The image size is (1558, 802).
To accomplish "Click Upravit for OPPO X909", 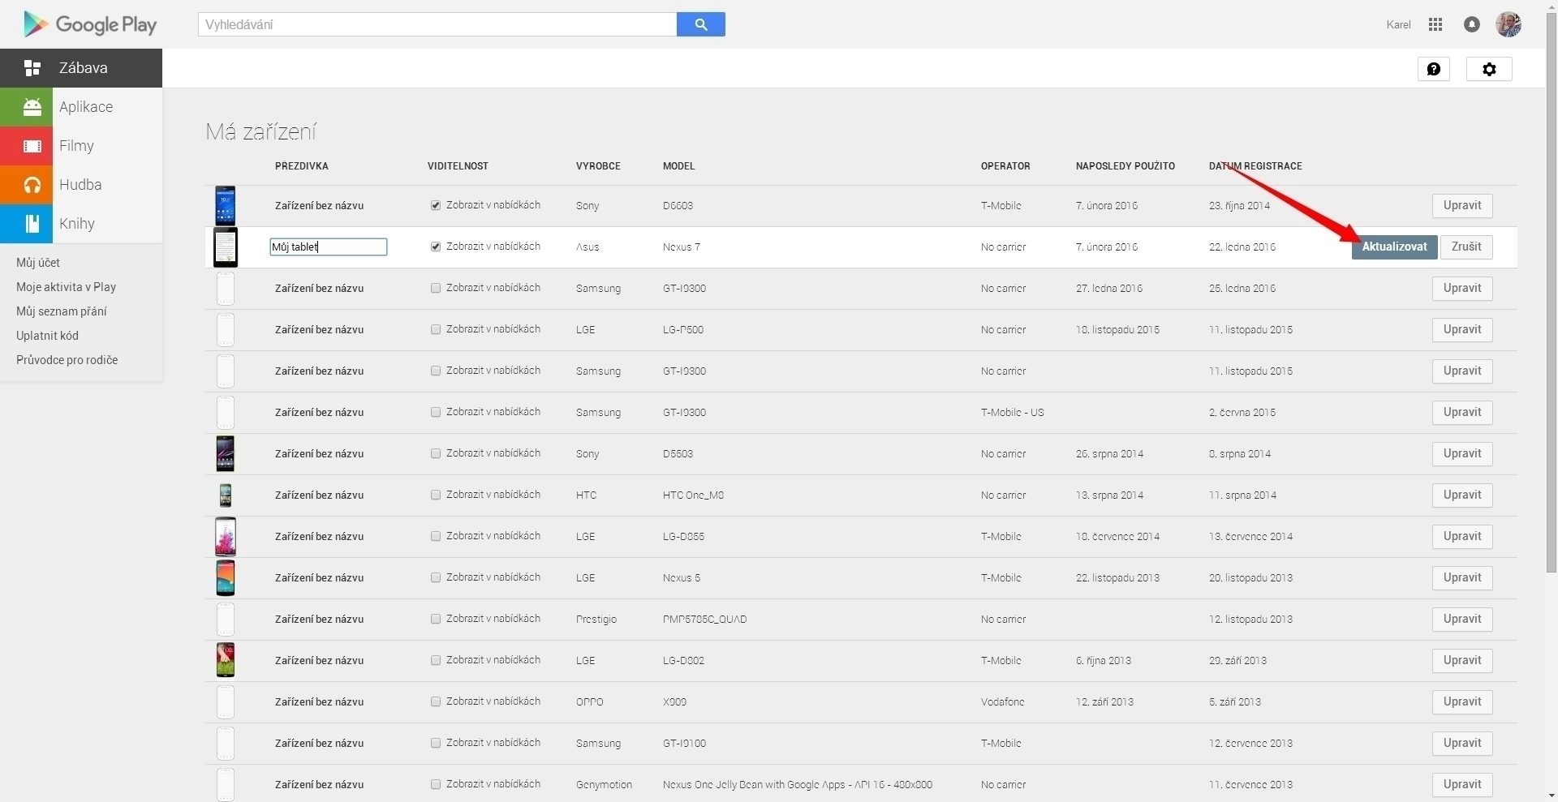I will 1462,702.
